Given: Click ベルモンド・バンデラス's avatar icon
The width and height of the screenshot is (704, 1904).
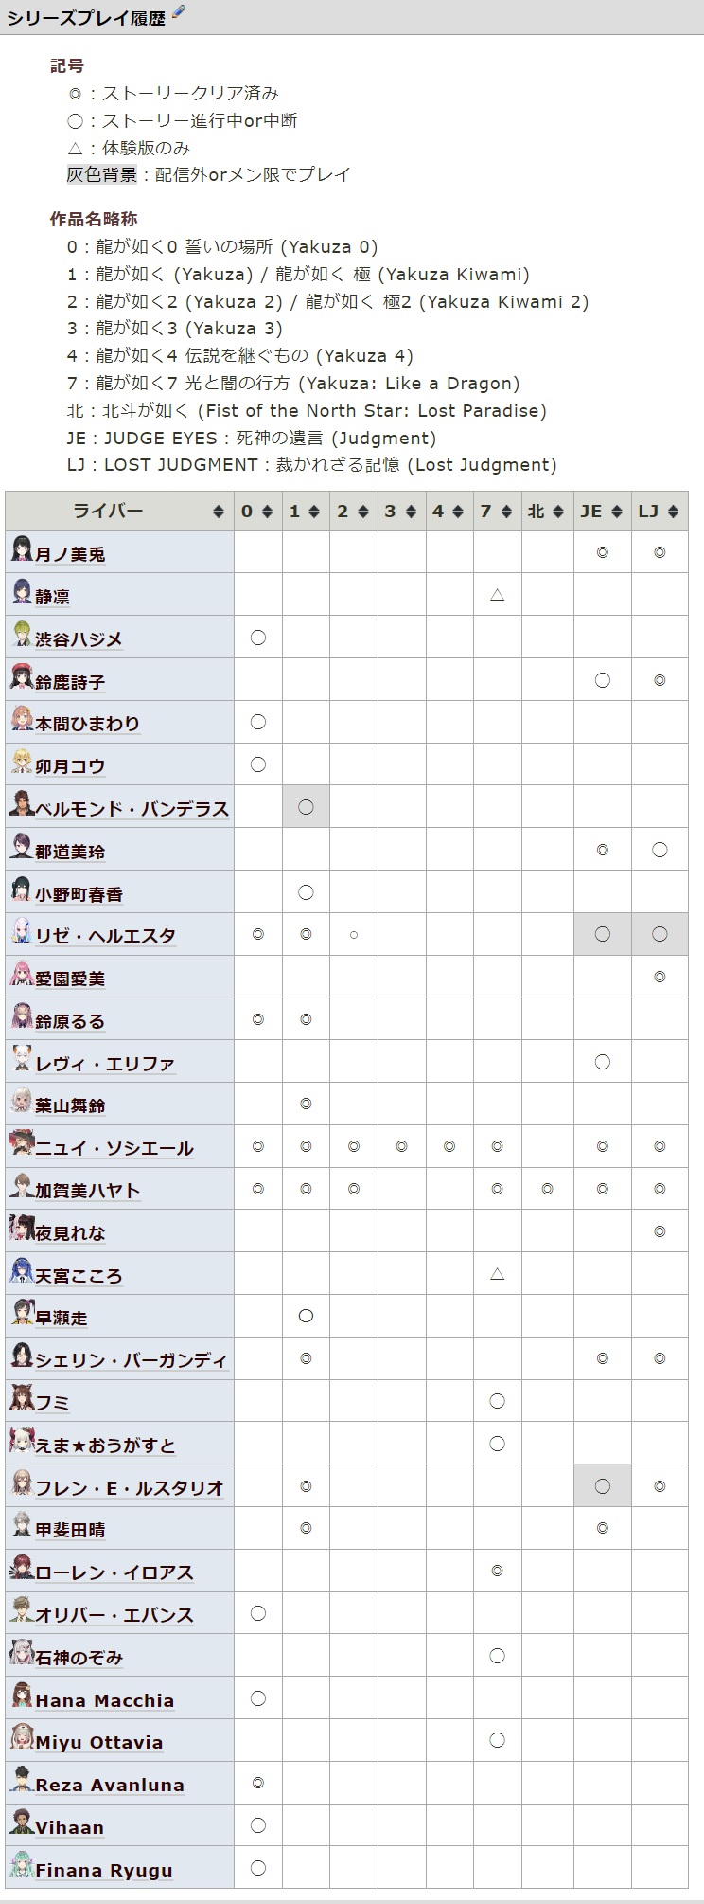Looking at the screenshot, I should (x=22, y=804).
